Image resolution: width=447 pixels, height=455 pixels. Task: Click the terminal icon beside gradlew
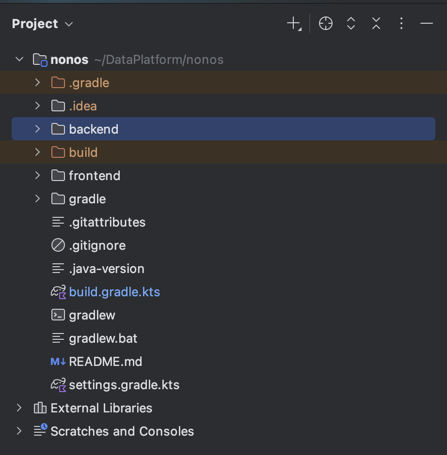point(58,315)
